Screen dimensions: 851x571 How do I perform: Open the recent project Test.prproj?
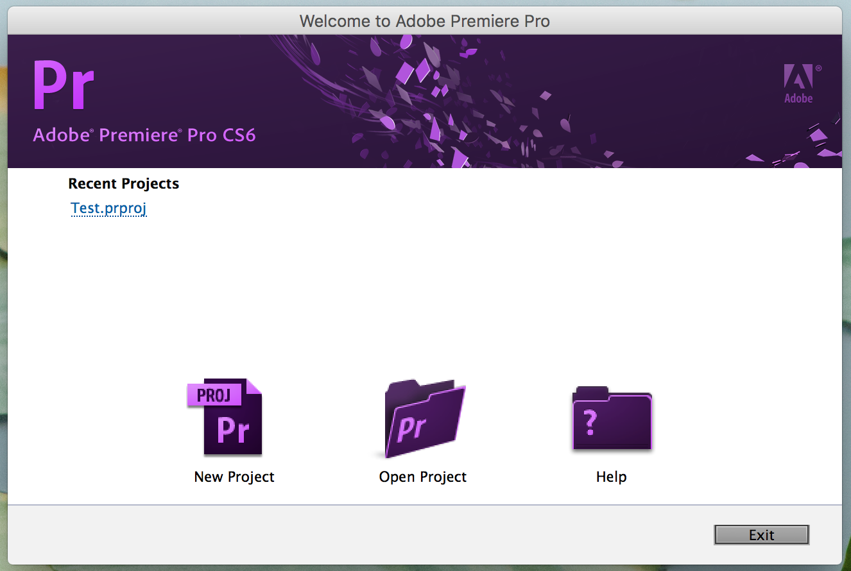click(x=109, y=208)
